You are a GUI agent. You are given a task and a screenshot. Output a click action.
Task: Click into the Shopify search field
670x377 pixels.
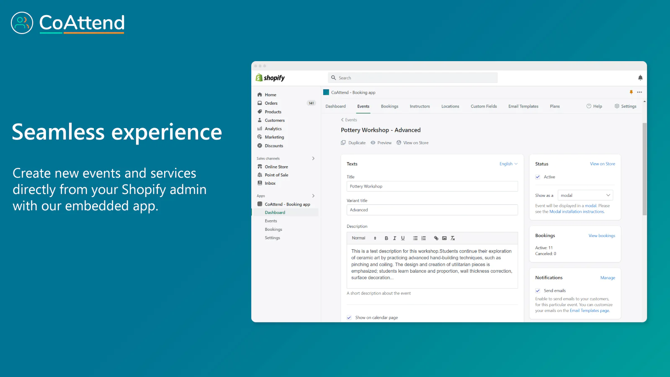pyautogui.click(x=413, y=77)
